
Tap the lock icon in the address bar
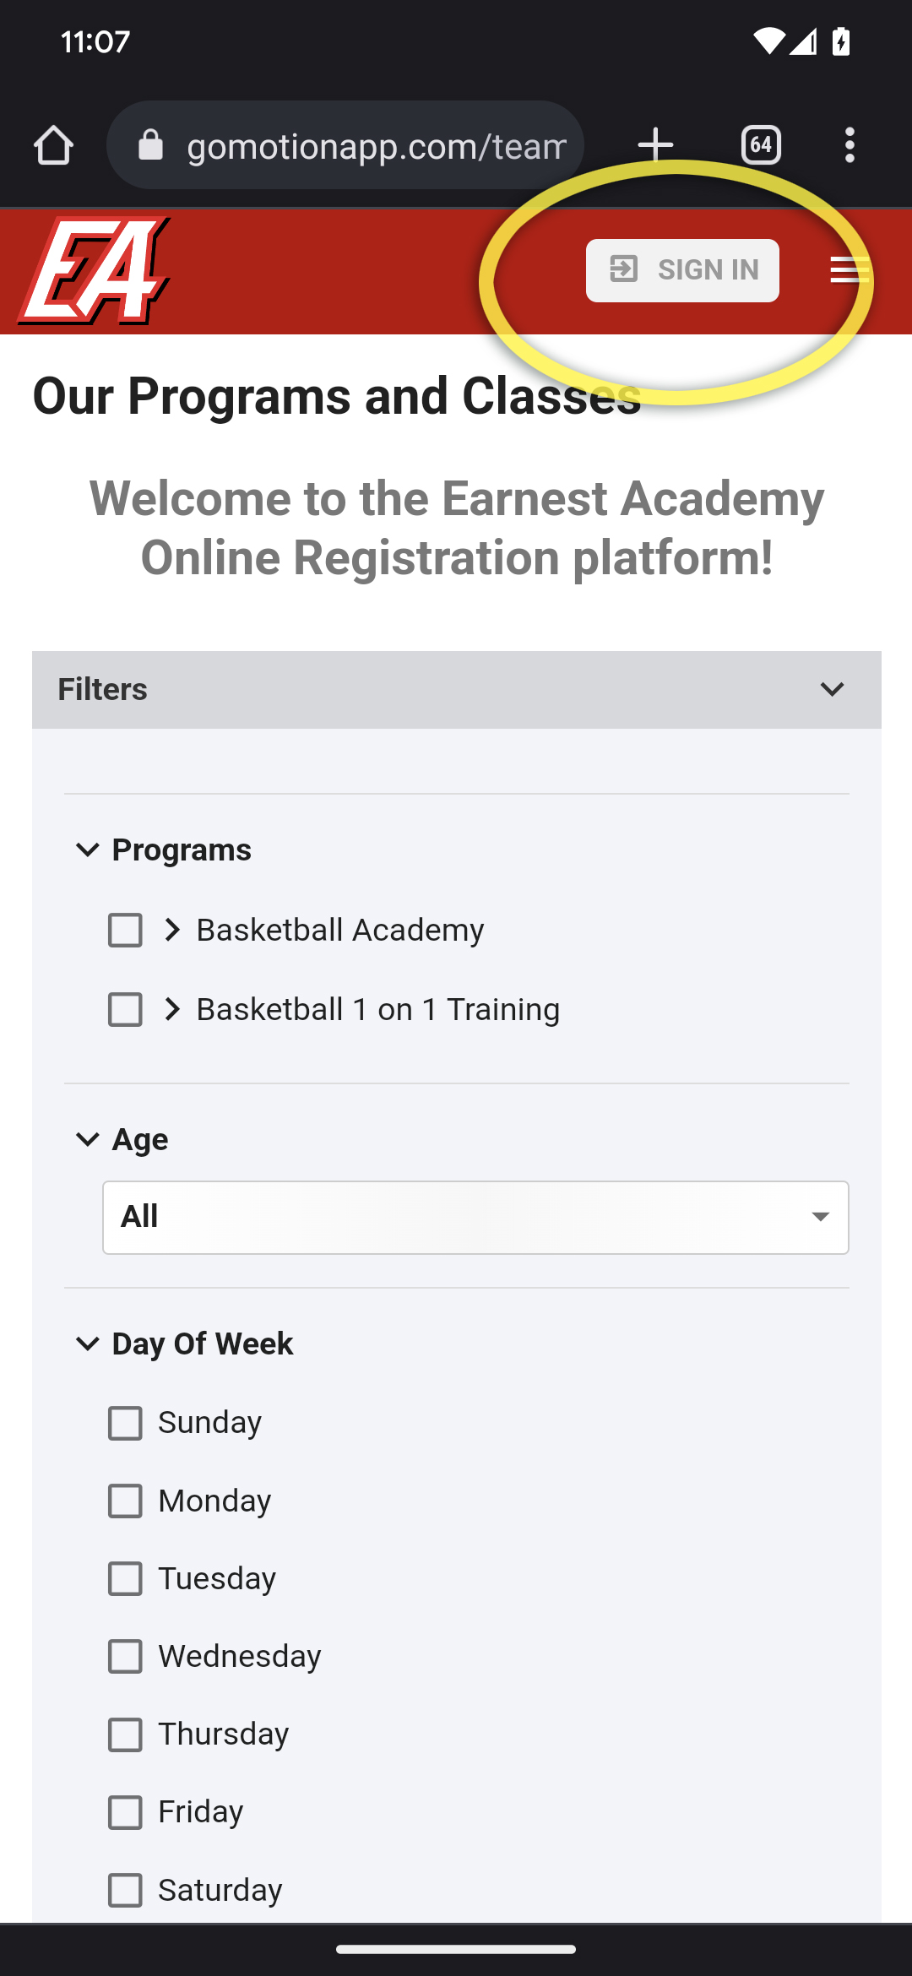[x=150, y=145]
